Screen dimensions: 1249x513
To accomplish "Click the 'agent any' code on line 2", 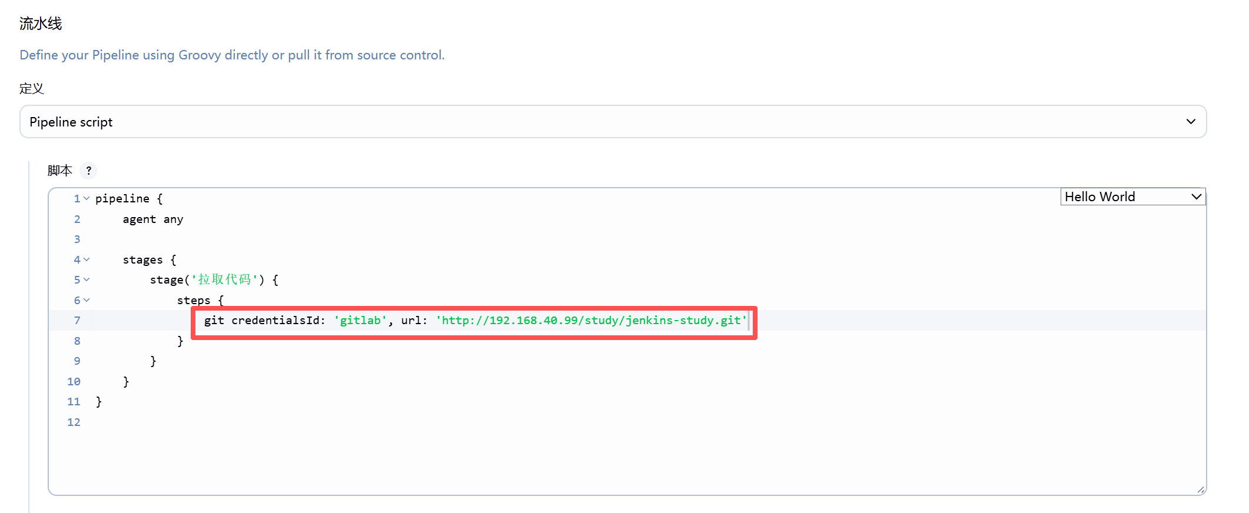I will coord(153,219).
